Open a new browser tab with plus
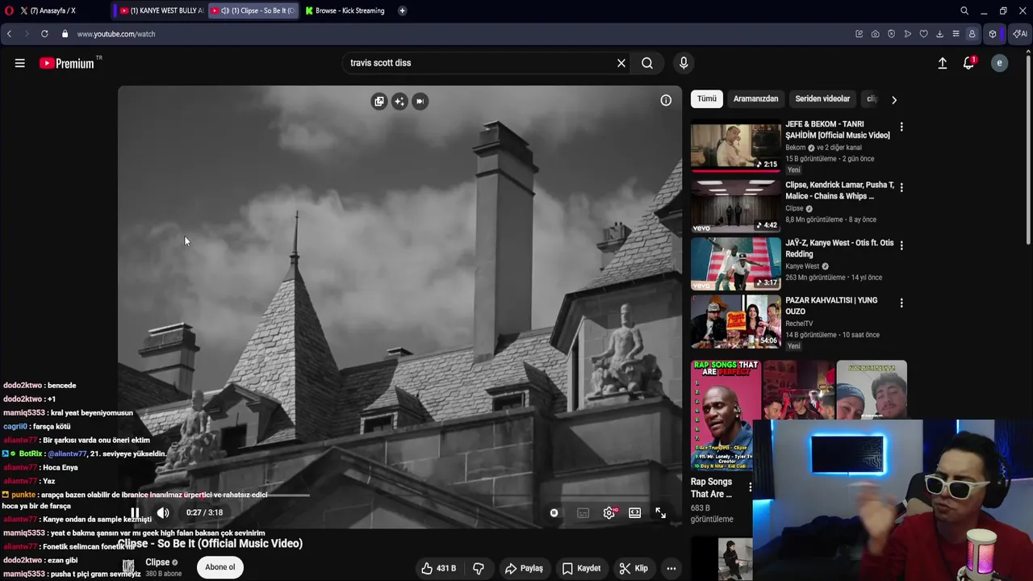The height and width of the screenshot is (581, 1033). point(402,10)
